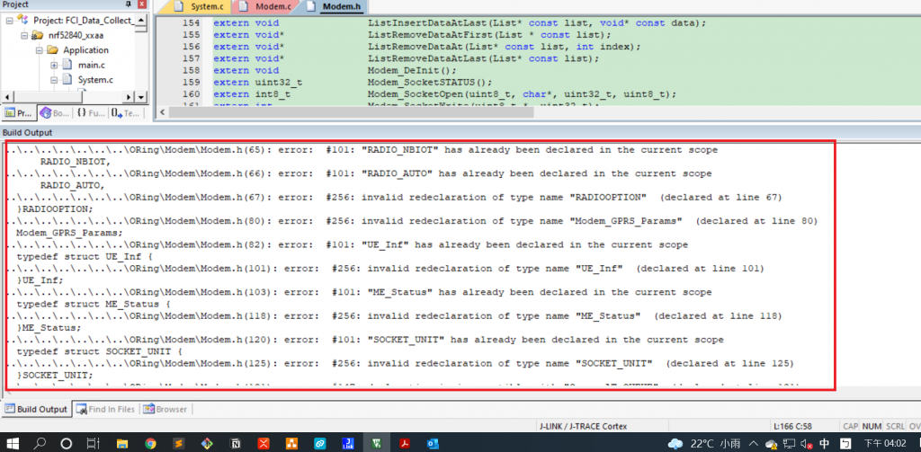Click the Modem.h(120) SOCKET_UNIT error line
Viewport: 921px width, 452px height.
(365, 340)
